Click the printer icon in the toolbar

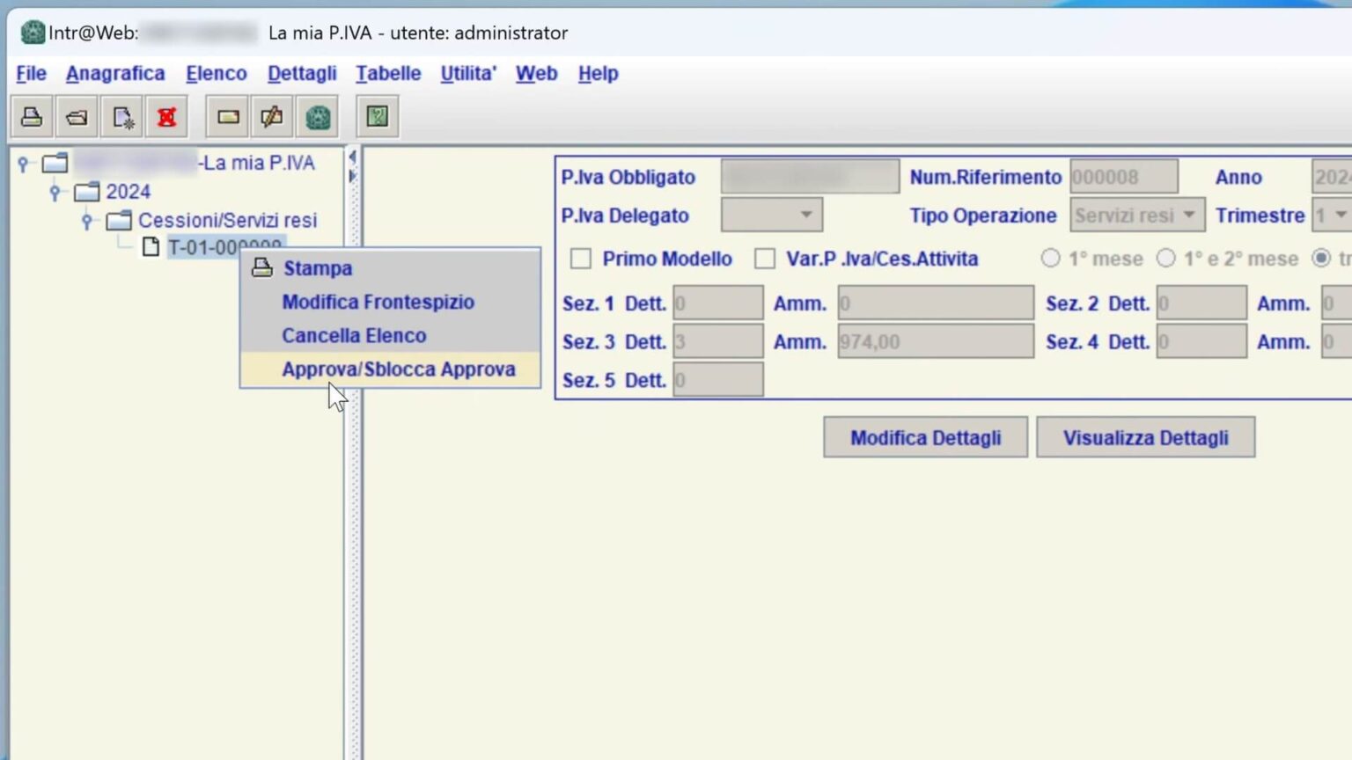[x=32, y=117]
